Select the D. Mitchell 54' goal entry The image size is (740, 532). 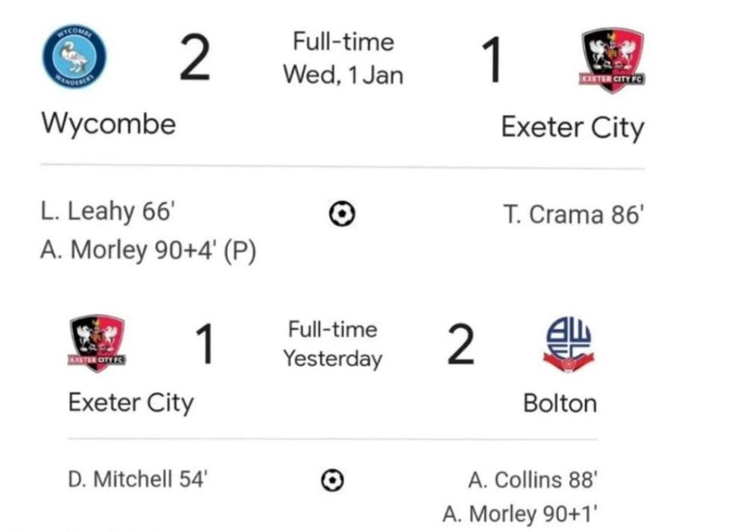tap(138, 479)
